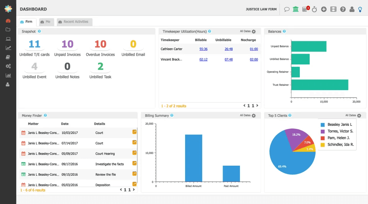Open the laptop icon in sidebar

point(8,39)
